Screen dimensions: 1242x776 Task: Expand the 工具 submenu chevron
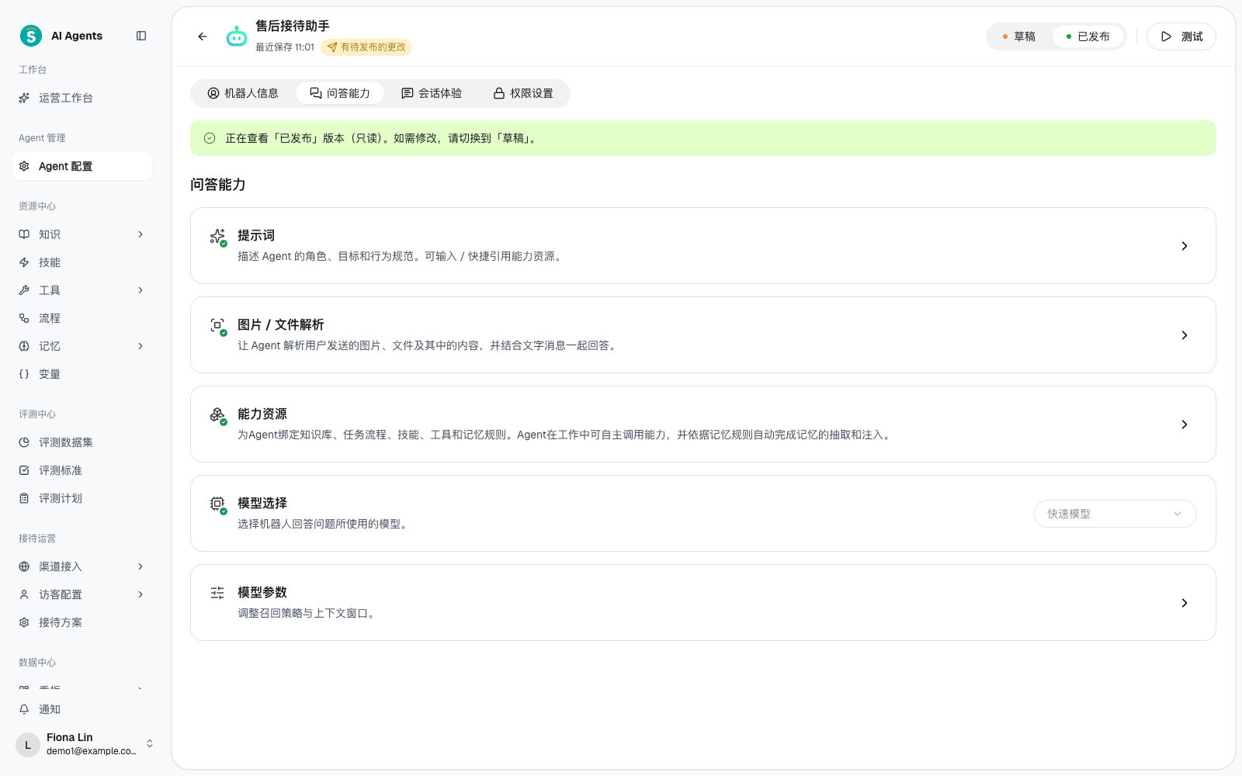[x=141, y=290]
